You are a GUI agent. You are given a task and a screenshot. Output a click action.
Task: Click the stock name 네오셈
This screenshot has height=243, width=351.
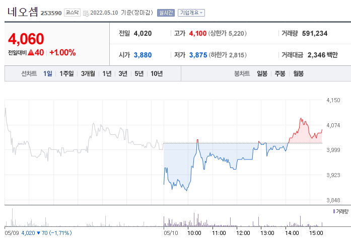23,12
